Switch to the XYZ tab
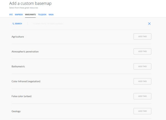Image resolution: width=166 pixels, height=120 pixels. point(11,15)
